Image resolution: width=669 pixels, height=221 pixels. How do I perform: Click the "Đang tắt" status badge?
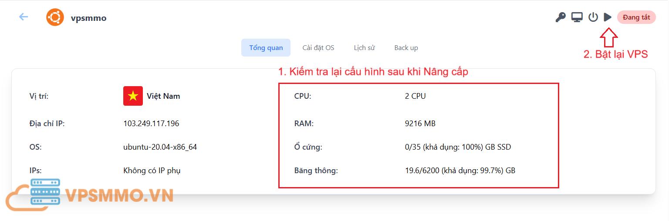point(636,17)
